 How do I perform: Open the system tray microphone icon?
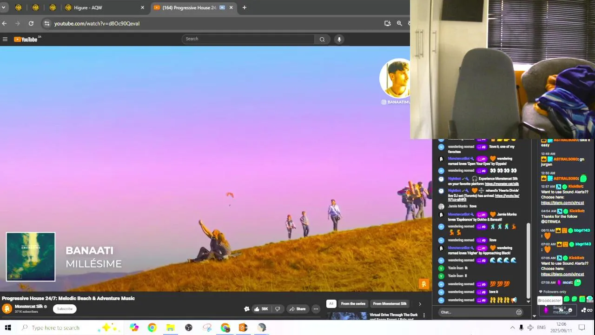tap(521, 328)
